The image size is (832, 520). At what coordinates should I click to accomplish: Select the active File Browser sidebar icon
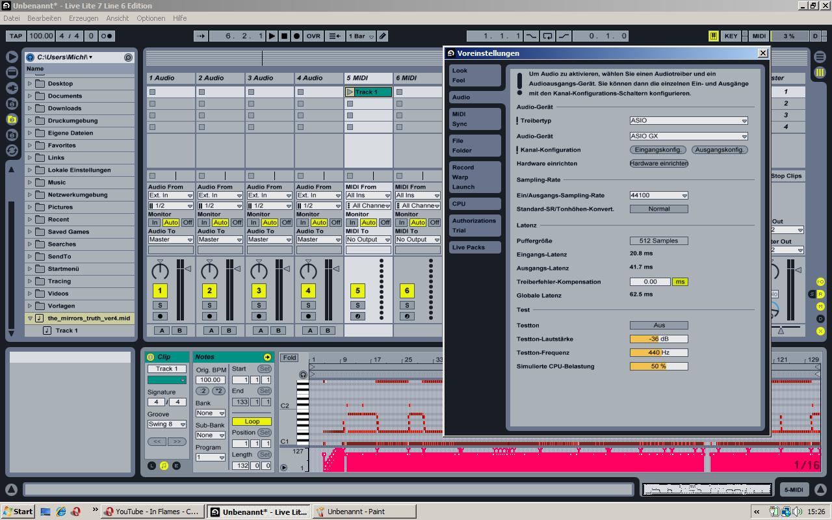12,120
